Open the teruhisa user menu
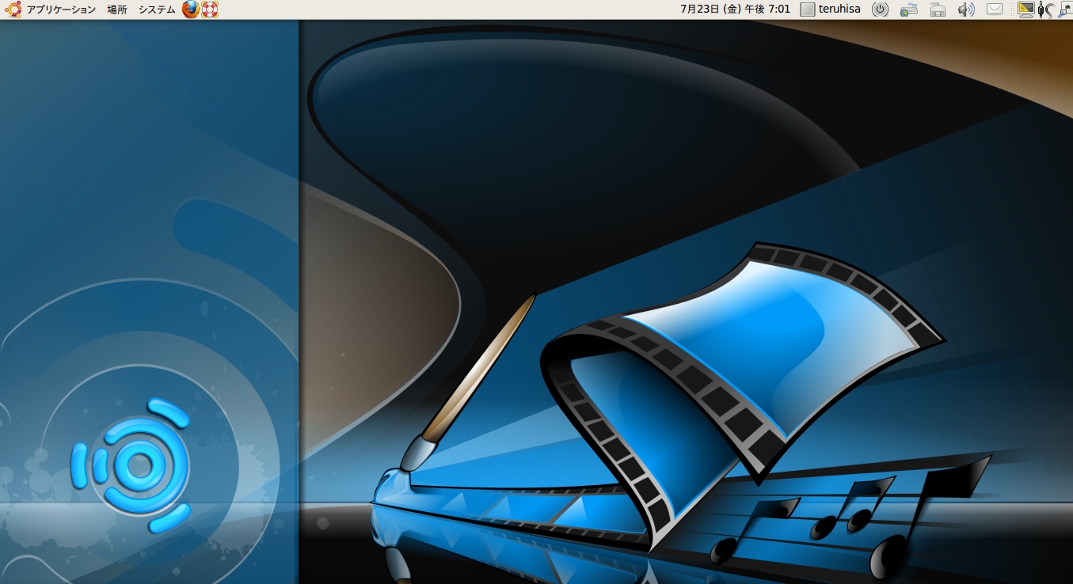 click(831, 9)
